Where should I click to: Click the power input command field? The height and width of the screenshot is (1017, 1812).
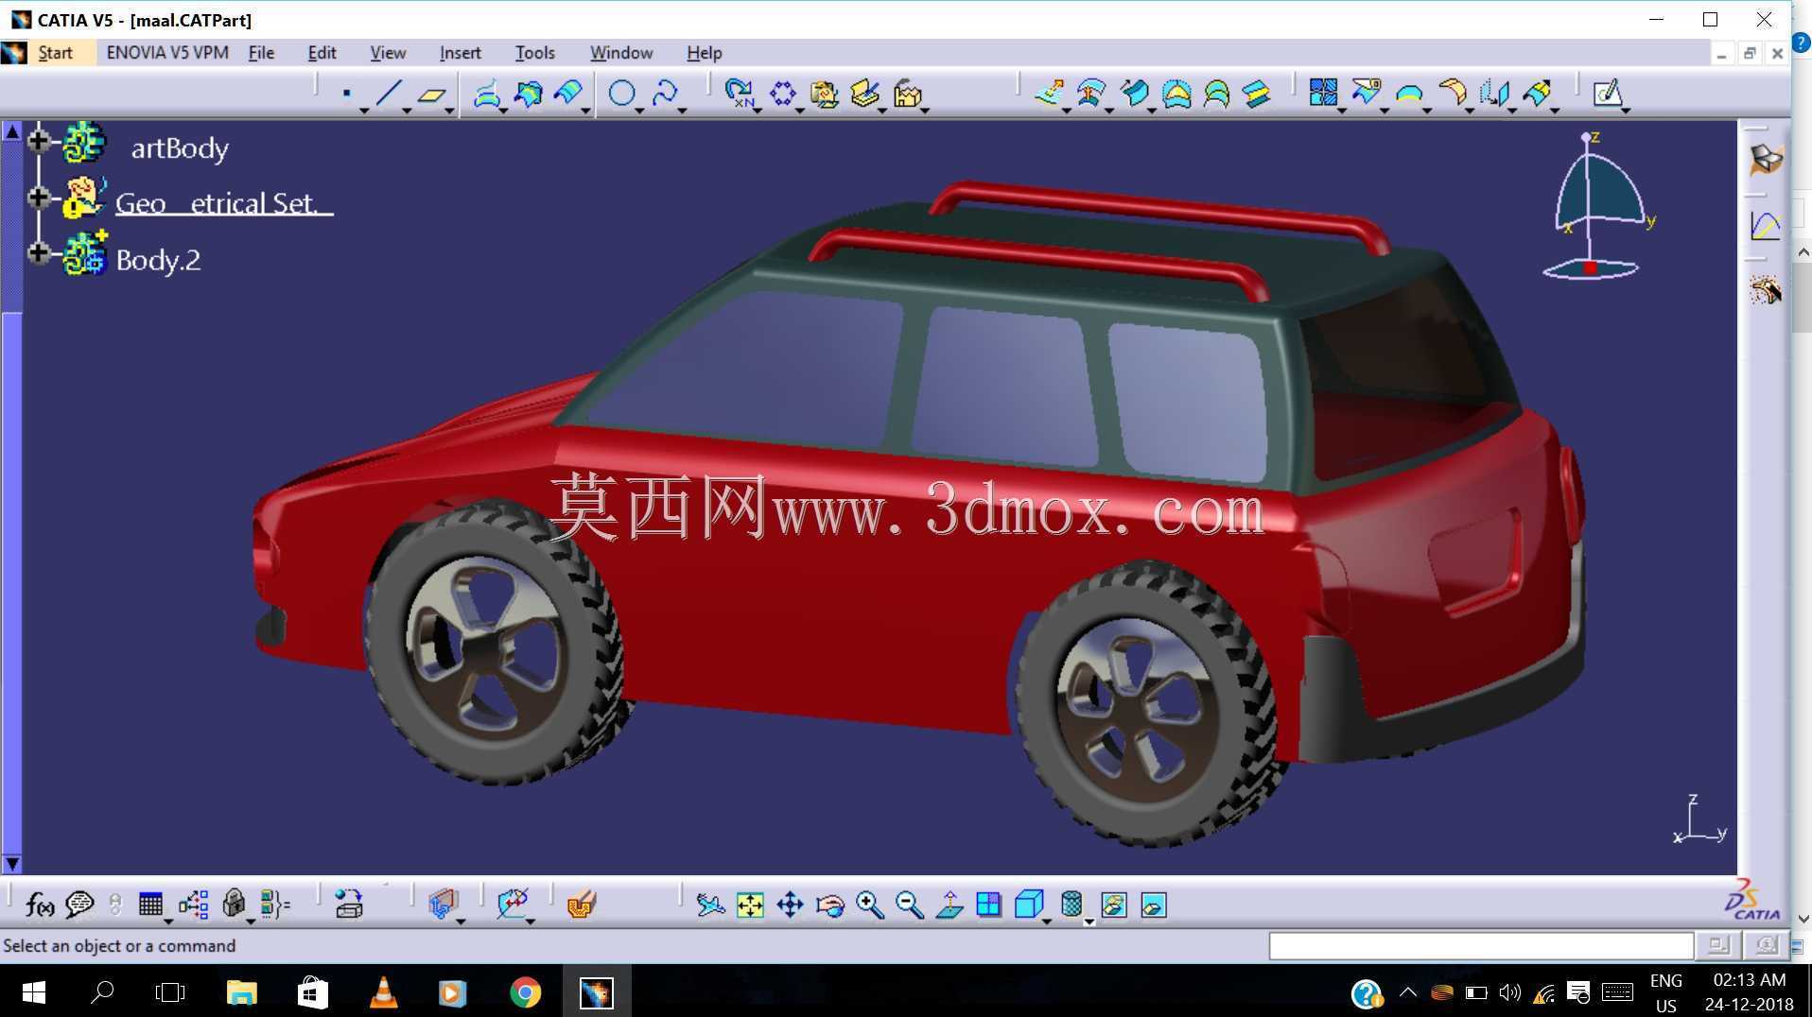[1480, 945]
